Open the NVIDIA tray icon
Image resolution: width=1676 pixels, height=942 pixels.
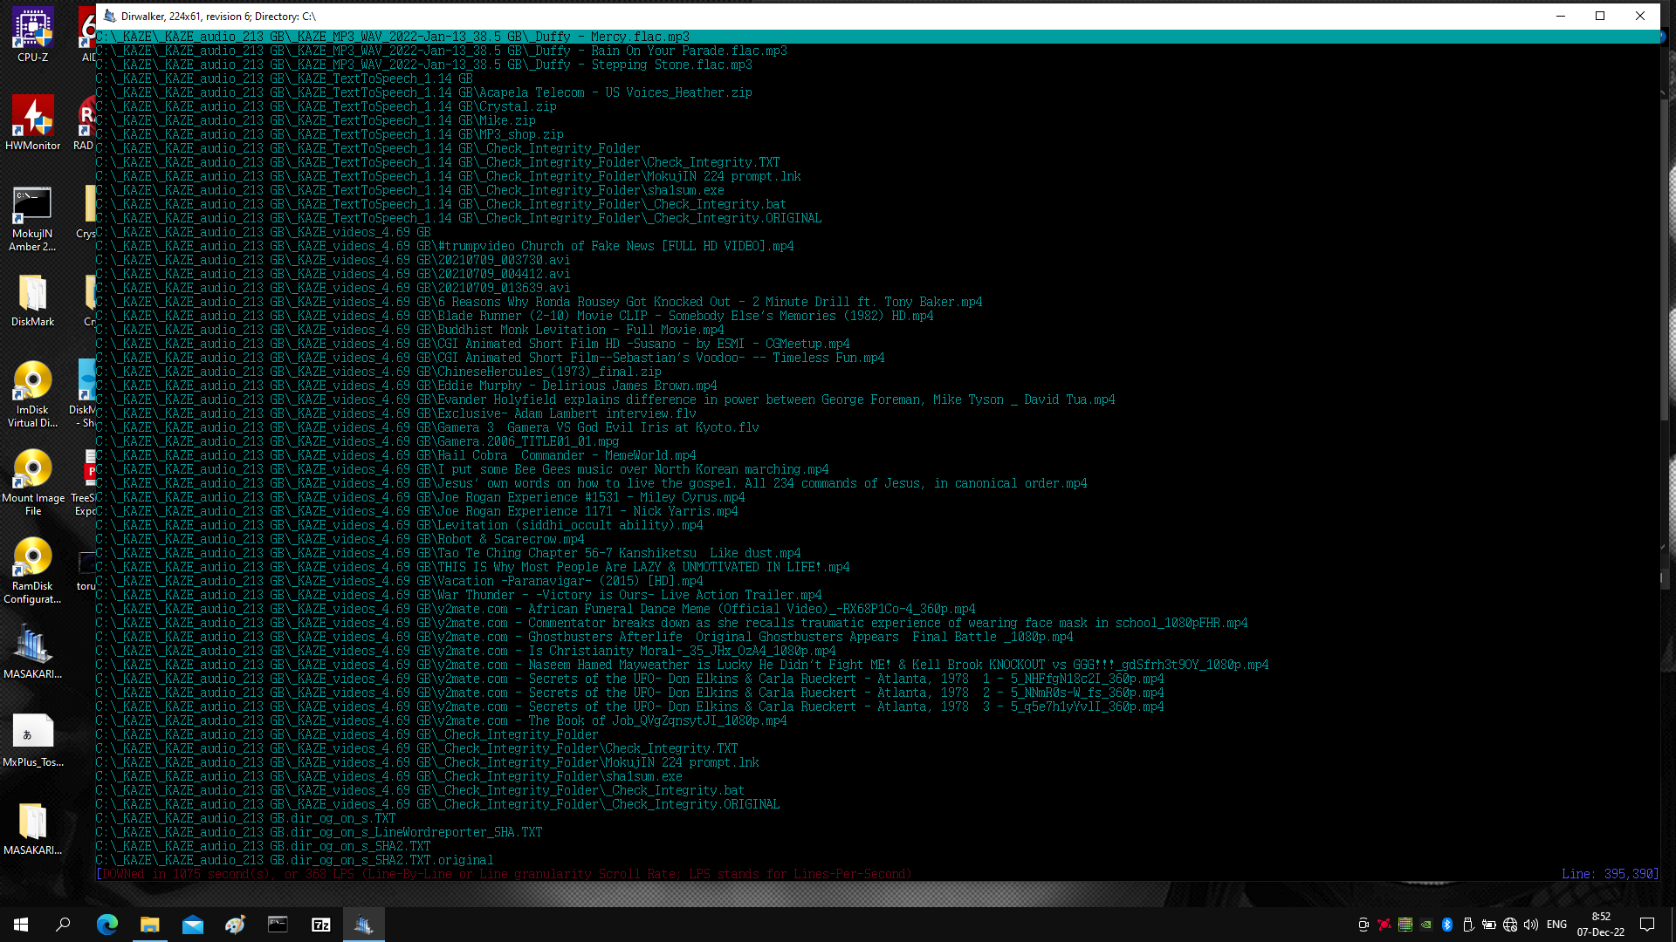tap(1426, 925)
